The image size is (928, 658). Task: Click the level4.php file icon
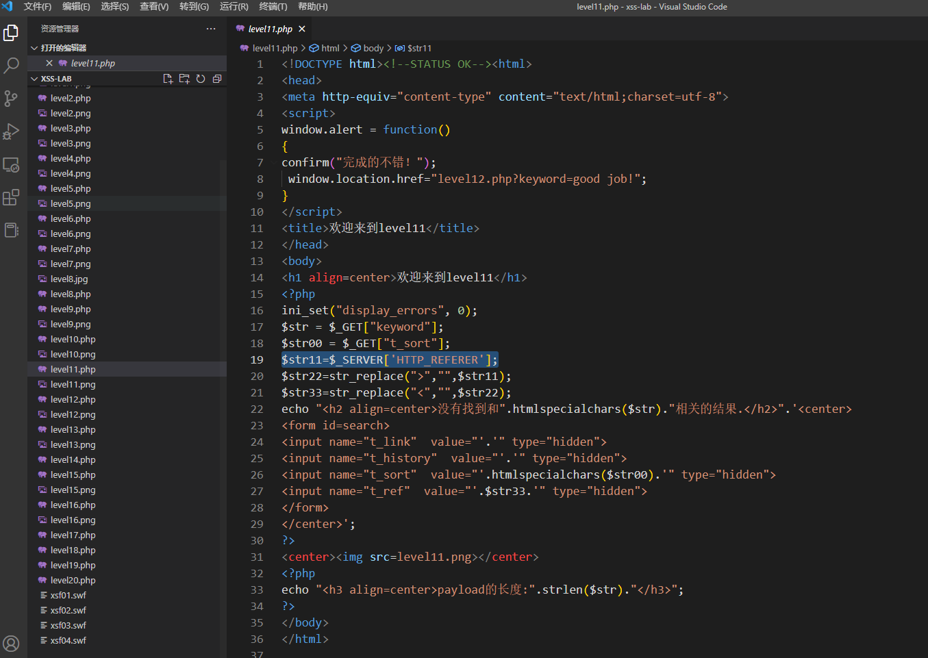point(42,158)
